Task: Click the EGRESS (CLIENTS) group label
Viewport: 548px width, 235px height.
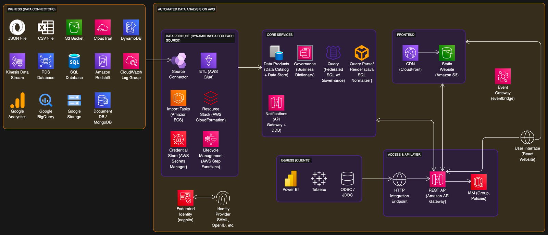Action: 296,160
